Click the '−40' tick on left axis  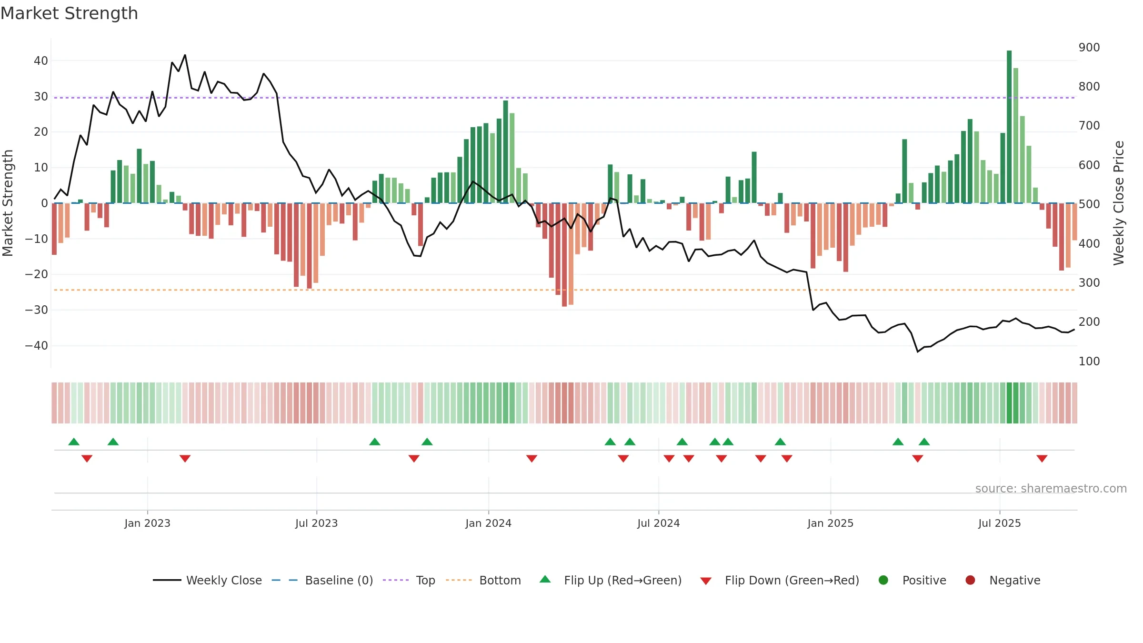pyautogui.click(x=37, y=346)
